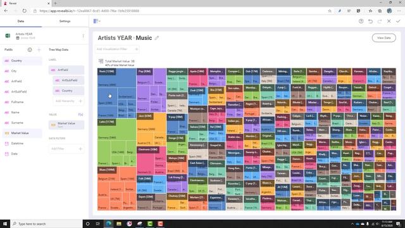Bookmark page with the star icon
The image size is (405, 228).
(x=330, y=11)
